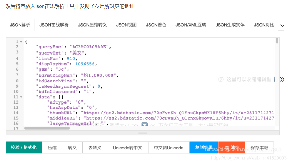Click the 压缩 button
This screenshot has width=289, height=163.
[52, 148]
